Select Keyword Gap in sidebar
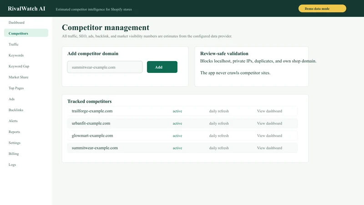This screenshot has height=205, width=364. [19, 66]
